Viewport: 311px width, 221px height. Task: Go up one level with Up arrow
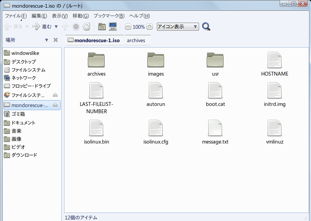[x=65, y=26]
